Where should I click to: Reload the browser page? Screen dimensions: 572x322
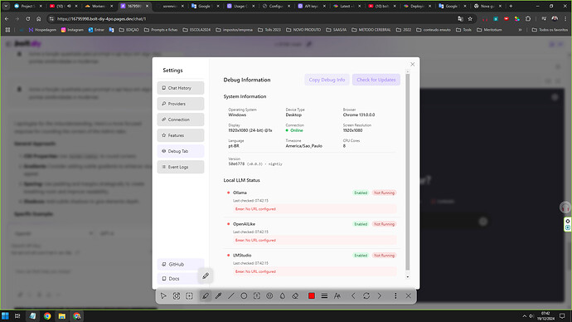(x=27, y=18)
